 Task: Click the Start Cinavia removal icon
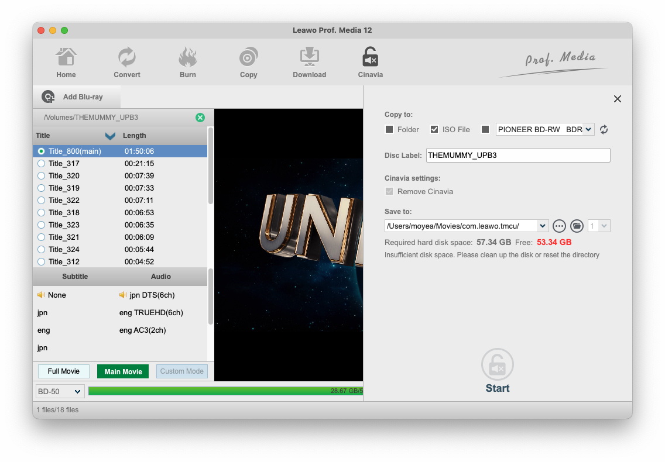point(498,364)
